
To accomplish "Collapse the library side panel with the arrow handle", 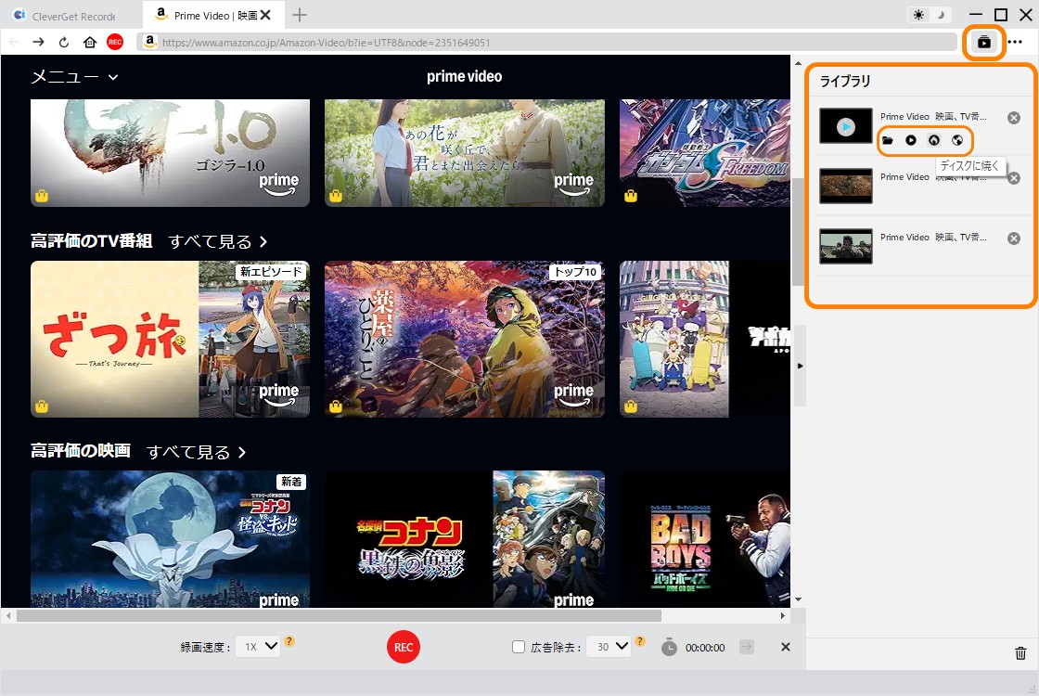I will click(x=800, y=366).
